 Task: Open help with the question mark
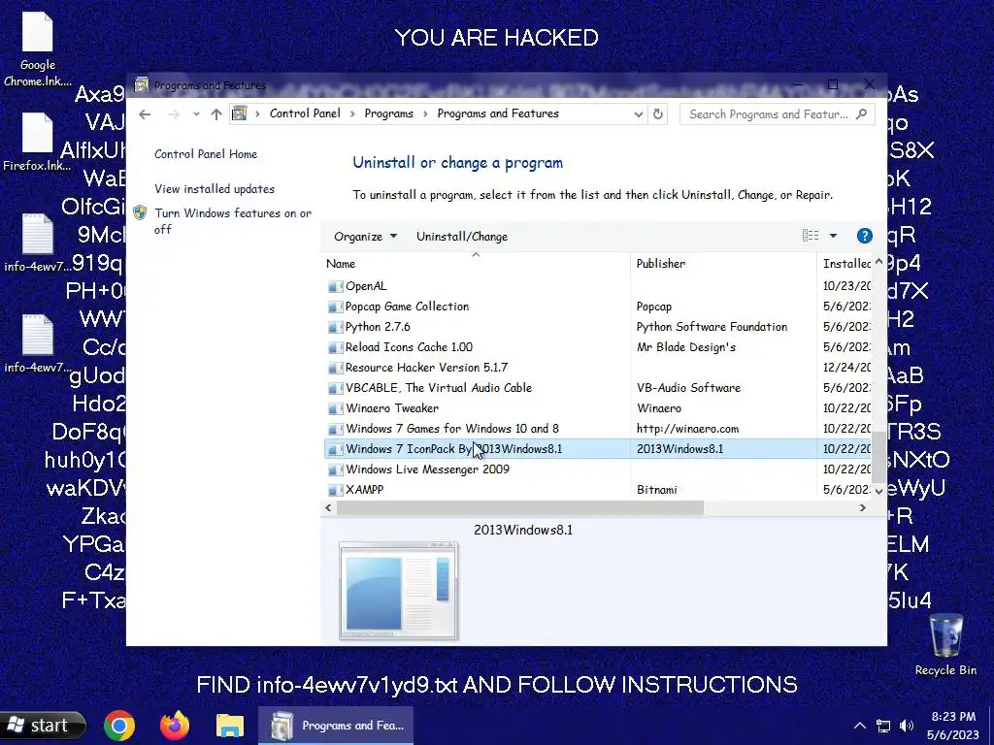click(x=864, y=236)
